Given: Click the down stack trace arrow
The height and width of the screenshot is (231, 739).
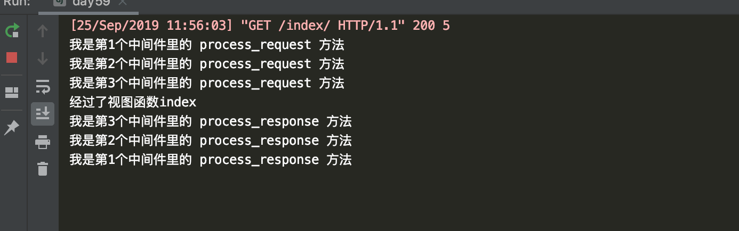Looking at the screenshot, I should [43, 59].
